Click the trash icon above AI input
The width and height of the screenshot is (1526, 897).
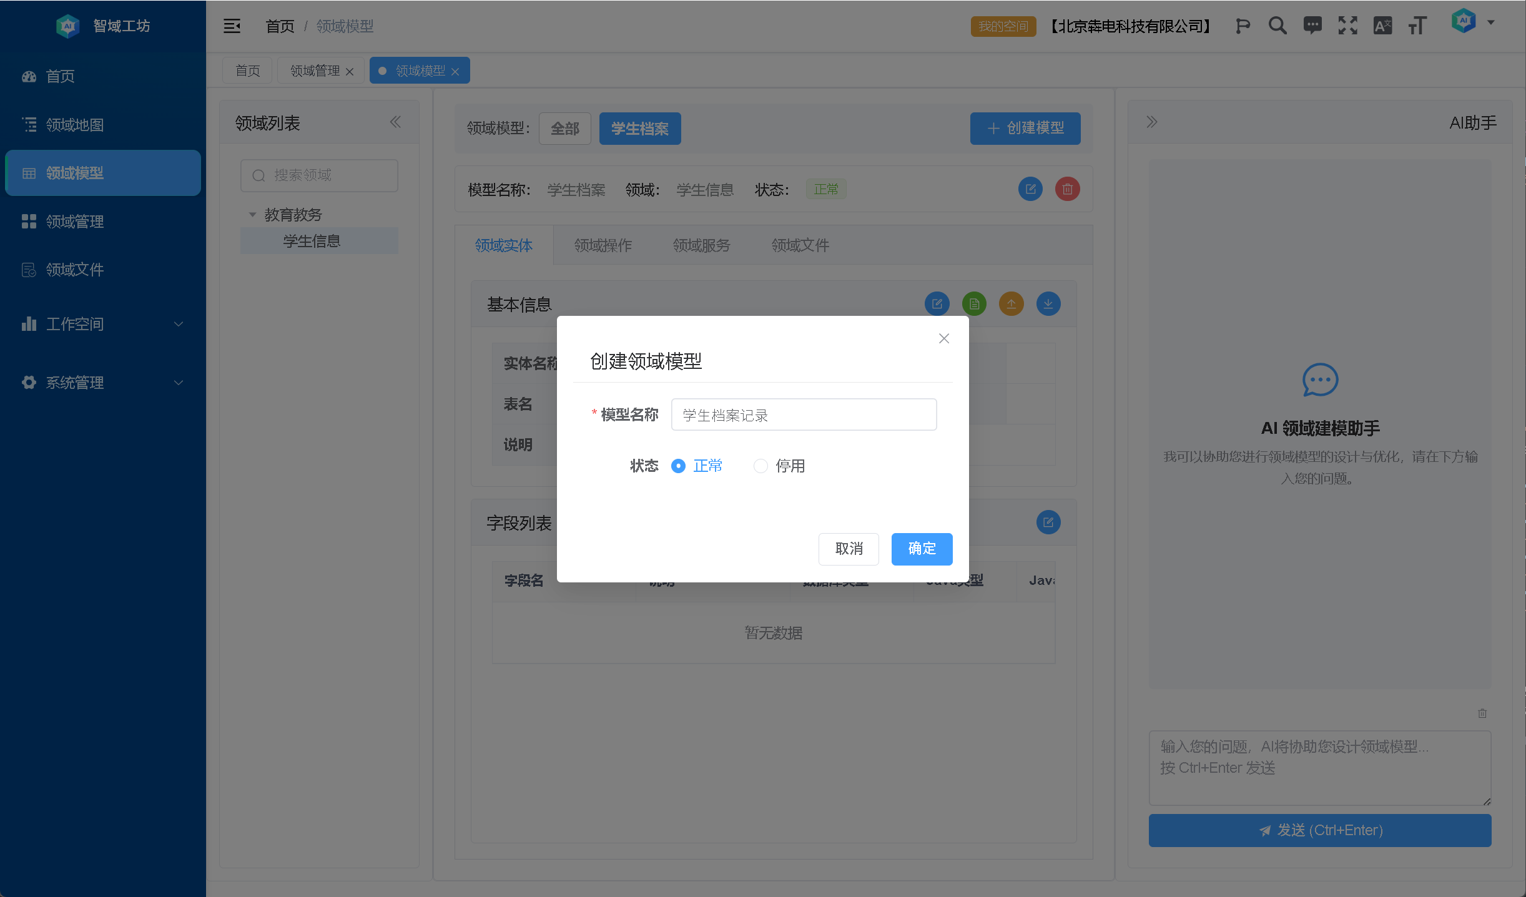(1482, 713)
